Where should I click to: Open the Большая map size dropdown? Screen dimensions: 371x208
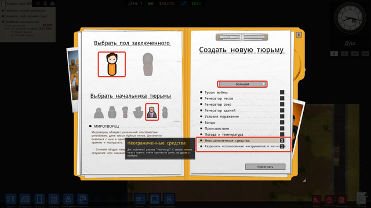(x=242, y=84)
